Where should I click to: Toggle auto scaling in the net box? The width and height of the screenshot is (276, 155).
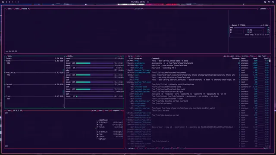click(100, 111)
